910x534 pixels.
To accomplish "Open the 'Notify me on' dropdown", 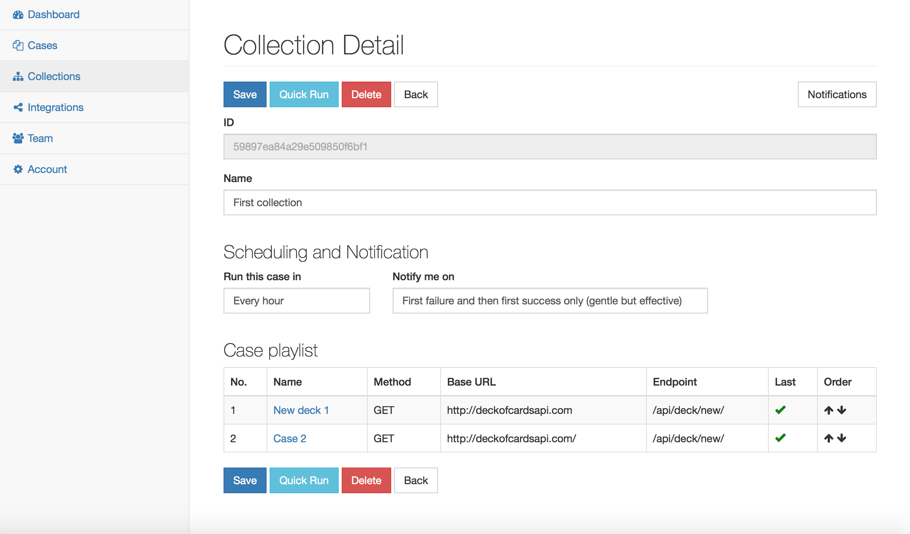I will pyautogui.click(x=550, y=301).
